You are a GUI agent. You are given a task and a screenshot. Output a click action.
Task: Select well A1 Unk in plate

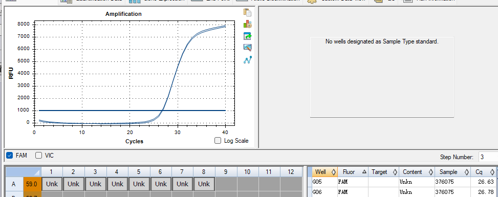(52, 184)
